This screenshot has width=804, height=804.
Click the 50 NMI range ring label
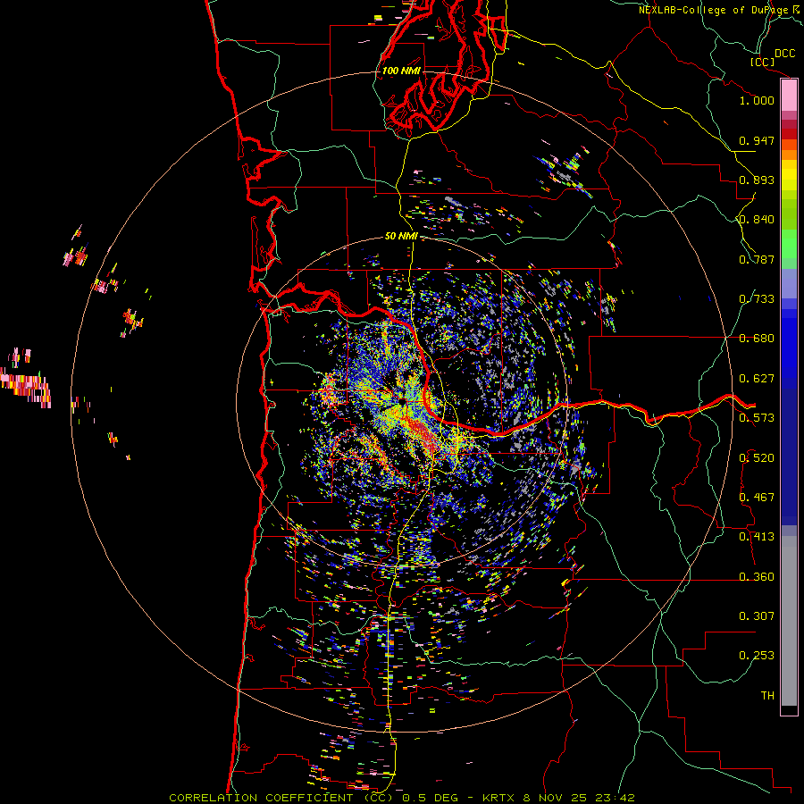click(x=401, y=236)
